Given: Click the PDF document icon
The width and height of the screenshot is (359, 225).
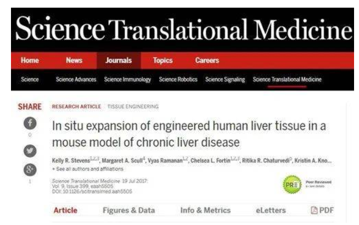Looking at the screenshot, I should (314, 210).
